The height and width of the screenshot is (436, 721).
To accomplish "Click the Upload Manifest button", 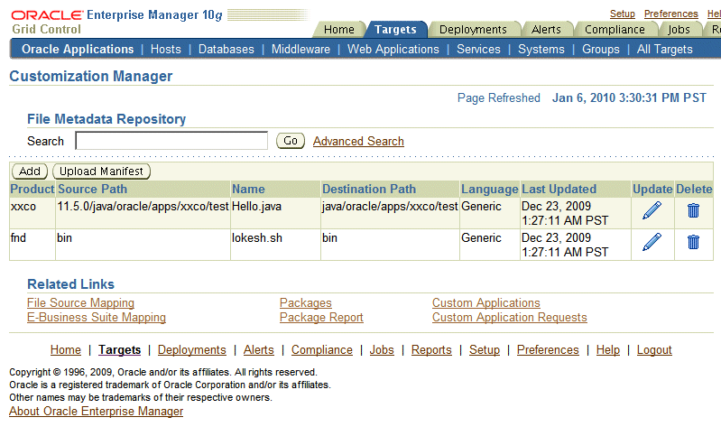I will click(102, 172).
